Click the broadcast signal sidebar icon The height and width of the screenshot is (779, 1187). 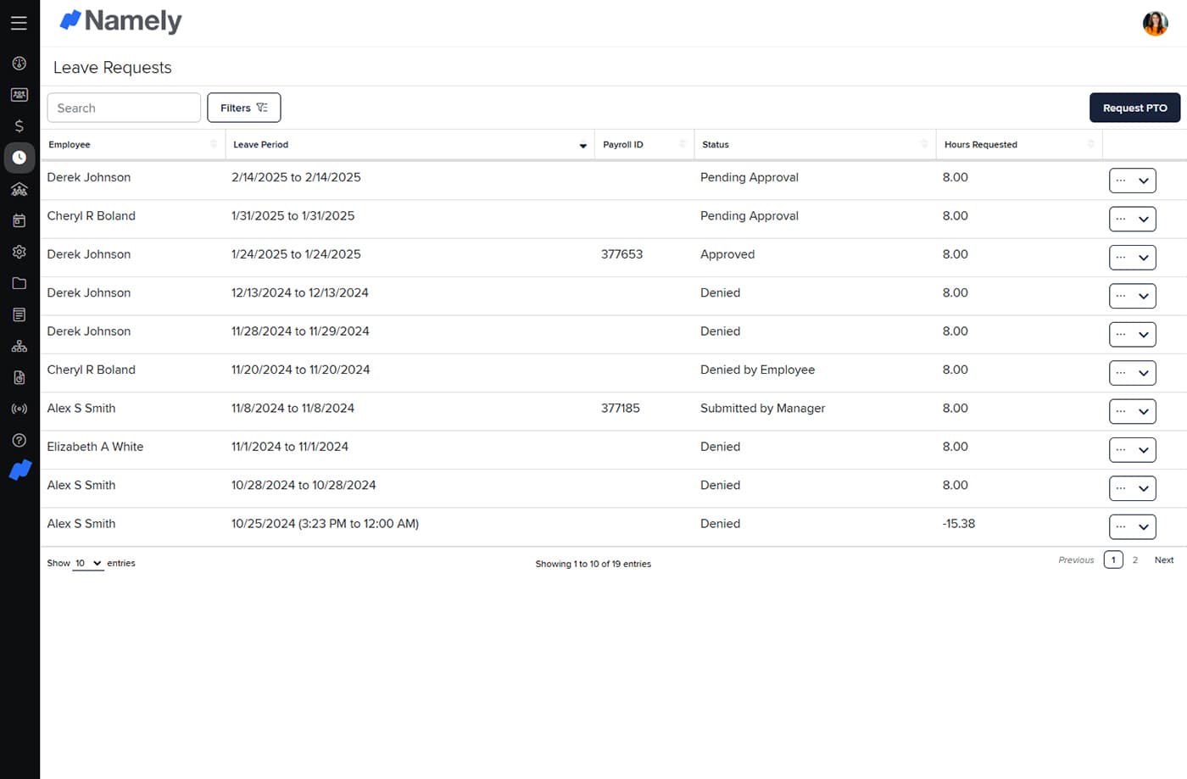[x=19, y=409]
